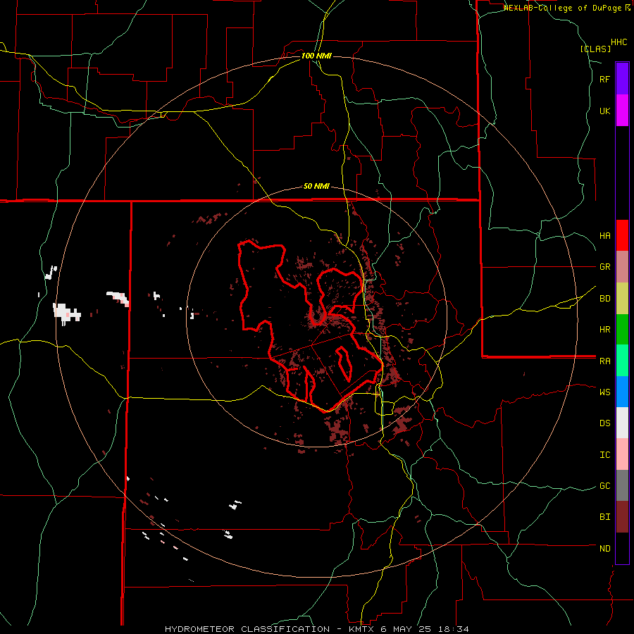The height and width of the screenshot is (634, 634).
Task: Click the UK legend label
Action: 605,111
